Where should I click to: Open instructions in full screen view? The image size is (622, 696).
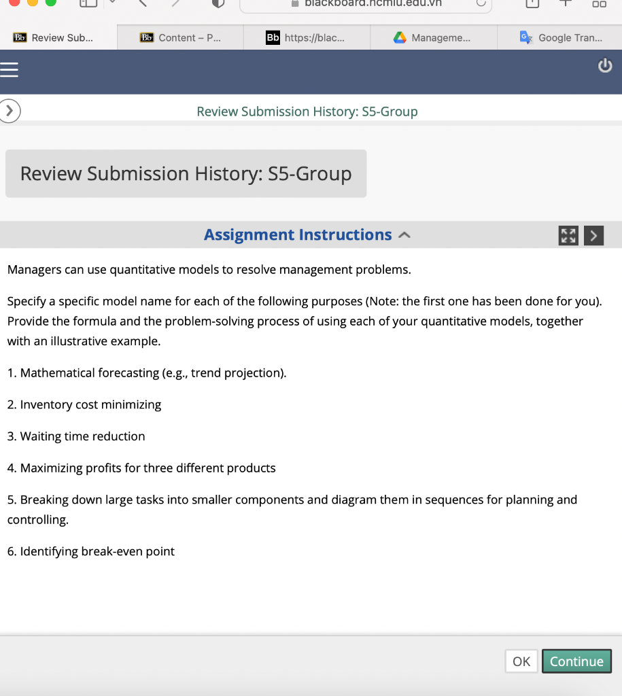click(568, 236)
